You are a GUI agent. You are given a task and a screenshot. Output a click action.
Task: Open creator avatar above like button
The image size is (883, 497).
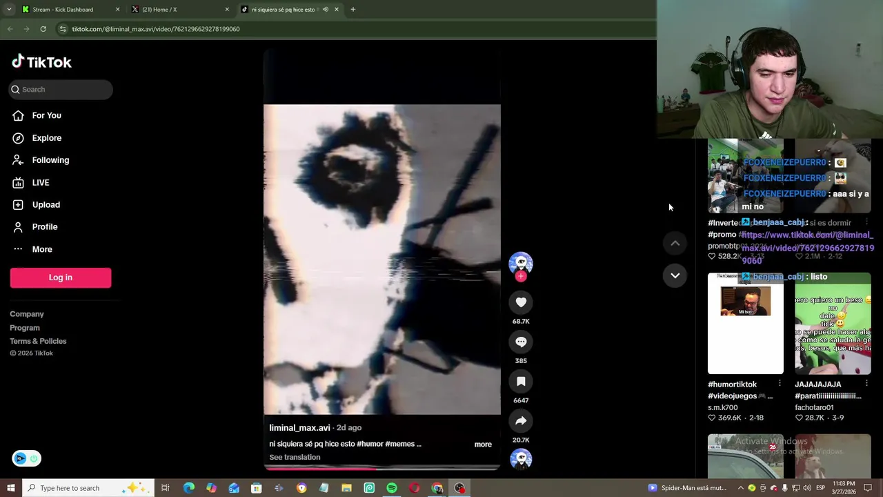(x=521, y=263)
